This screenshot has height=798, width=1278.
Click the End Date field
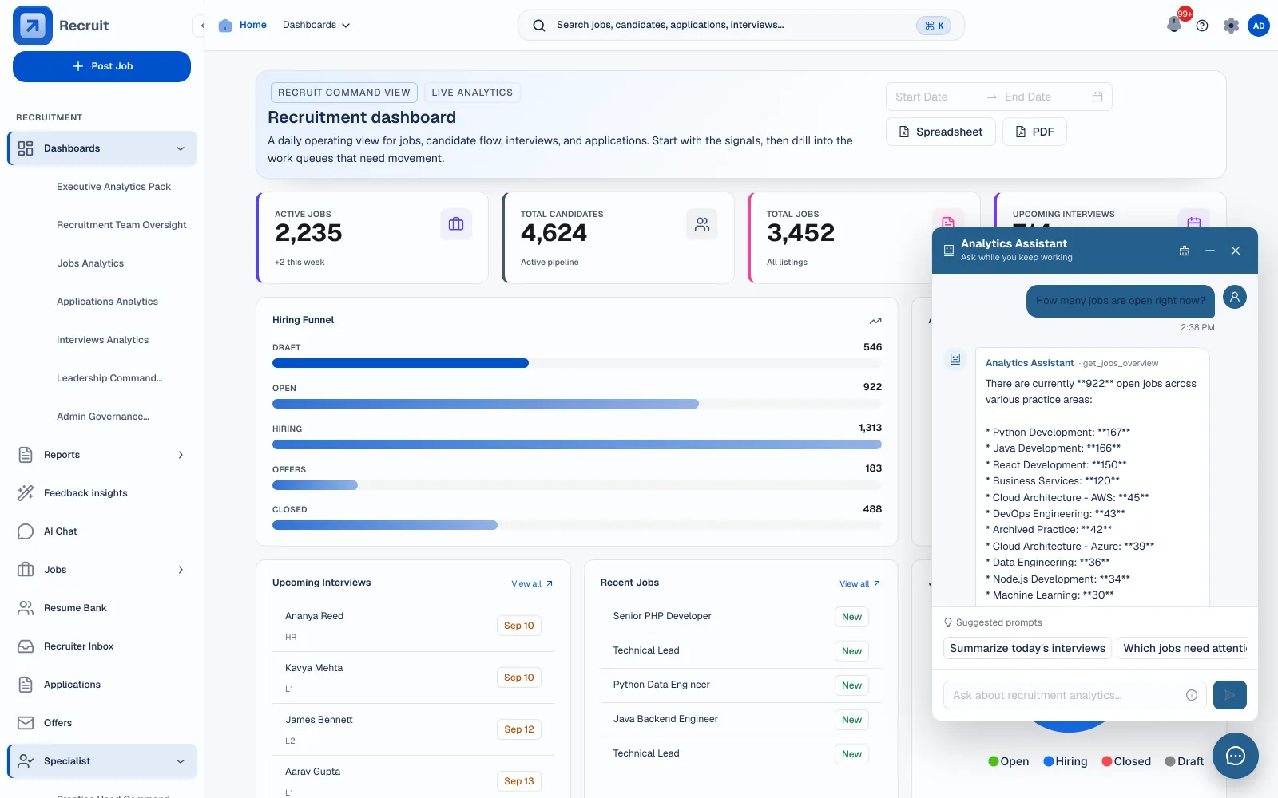(1042, 97)
